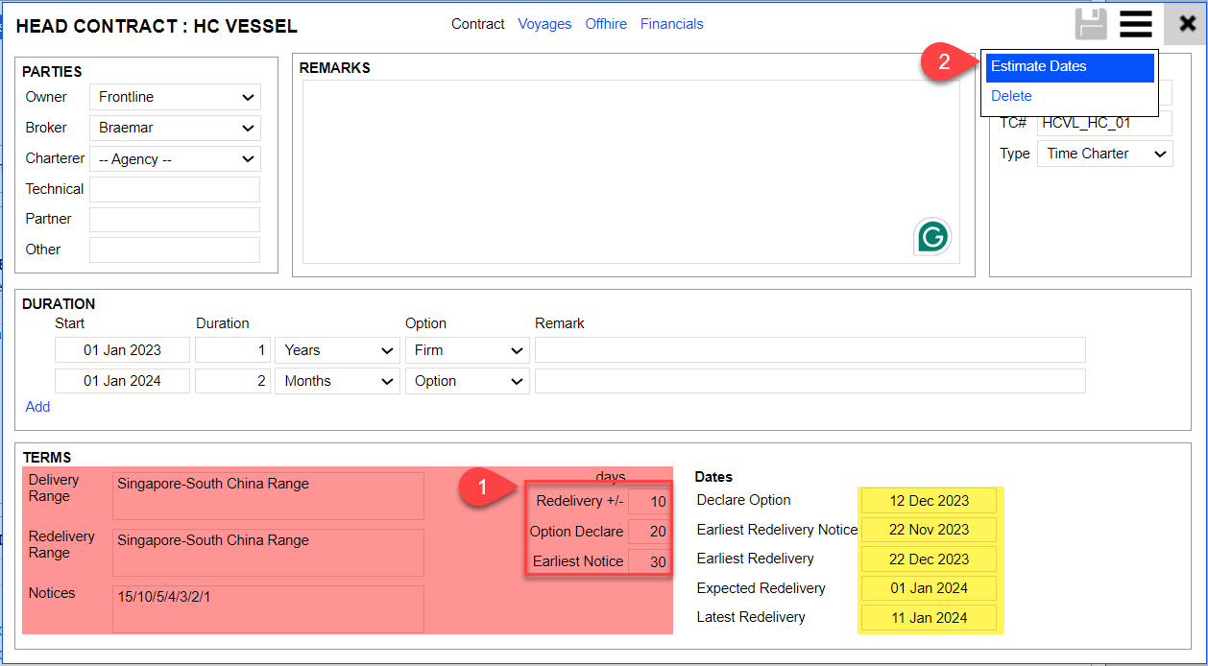Open the hamburger menu icon
This screenshot has height=666, width=1208.
coord(1136,24)
